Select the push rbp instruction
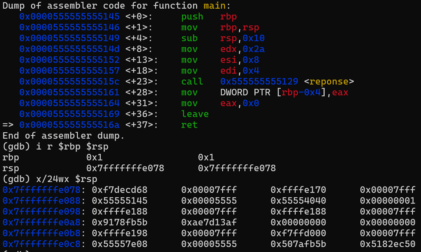 click(209, 16)
